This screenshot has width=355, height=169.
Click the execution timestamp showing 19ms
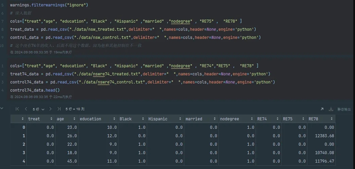point(41,52)
